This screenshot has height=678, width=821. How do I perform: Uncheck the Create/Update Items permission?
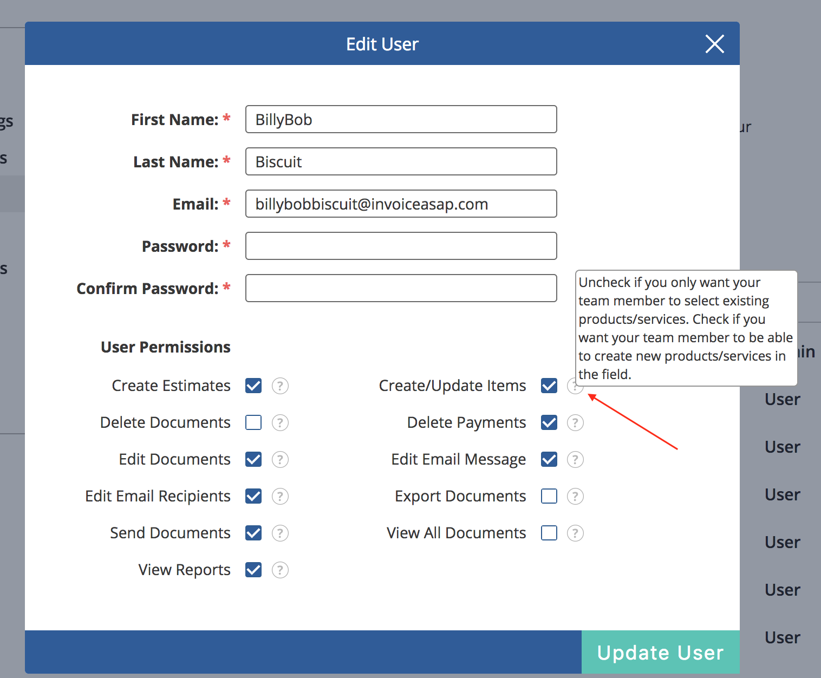[x=549, y=386]
